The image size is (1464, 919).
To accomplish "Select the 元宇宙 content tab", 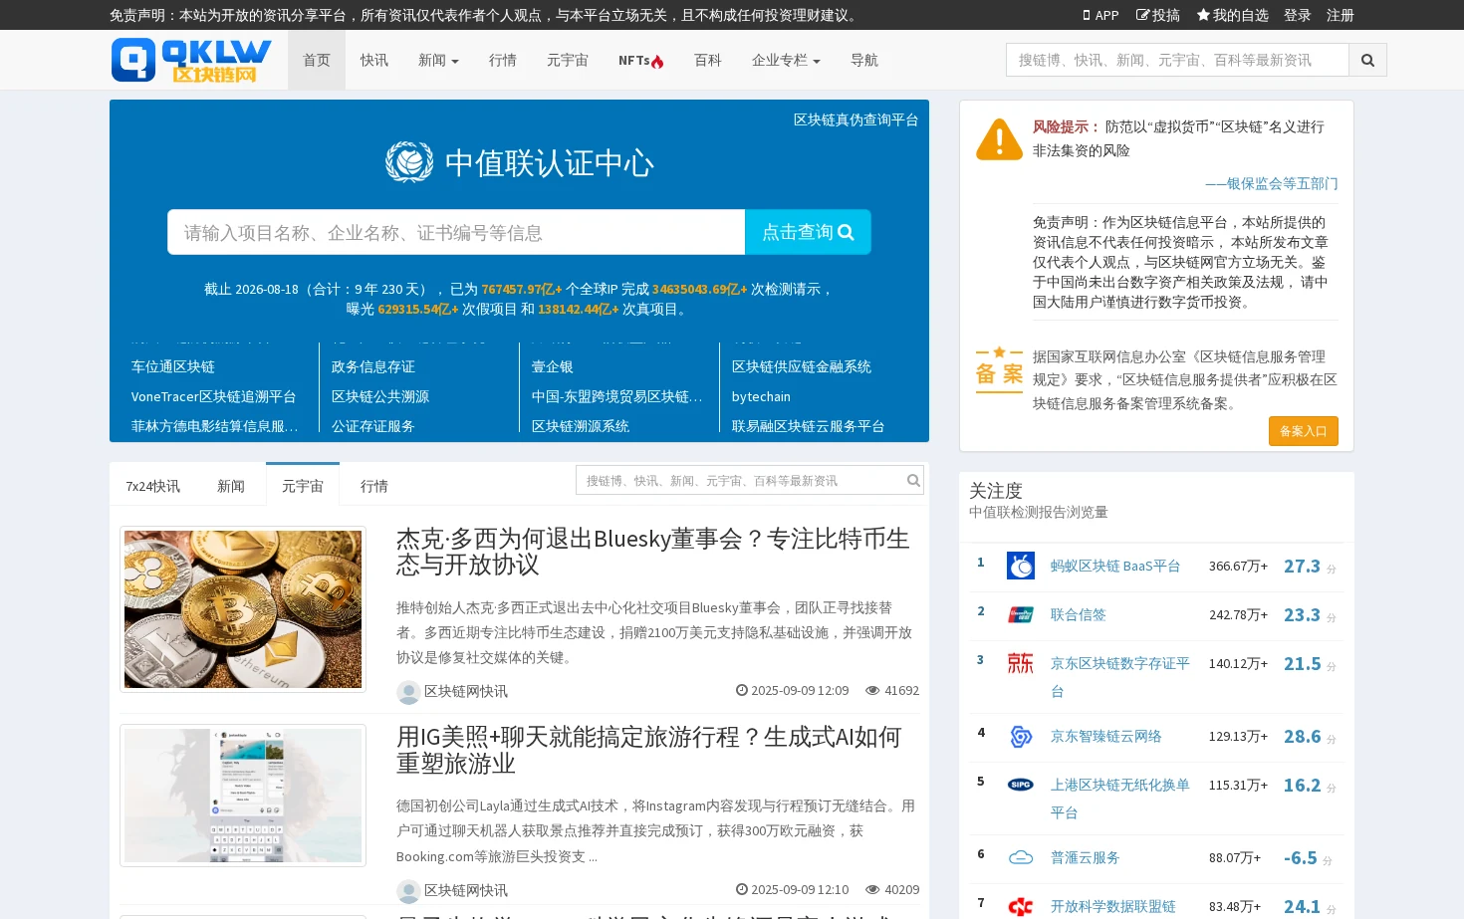I will point(303,486).
